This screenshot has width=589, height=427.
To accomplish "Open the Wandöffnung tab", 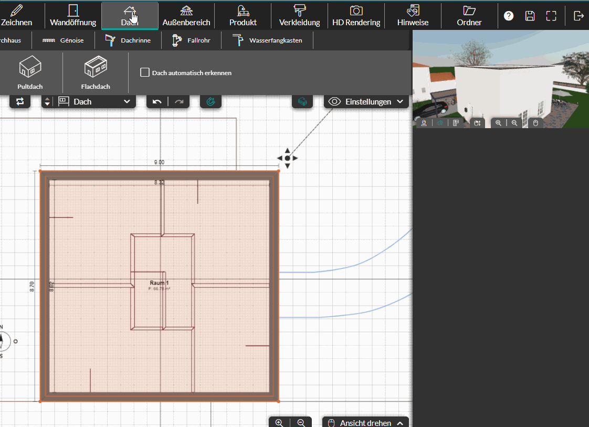I will [73, 16].
